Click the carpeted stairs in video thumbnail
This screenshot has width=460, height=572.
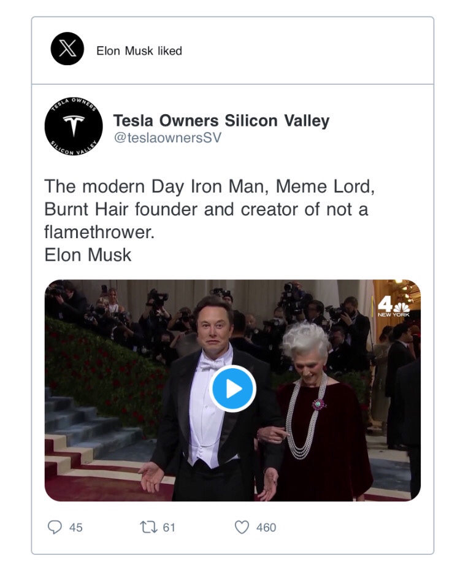86,430
